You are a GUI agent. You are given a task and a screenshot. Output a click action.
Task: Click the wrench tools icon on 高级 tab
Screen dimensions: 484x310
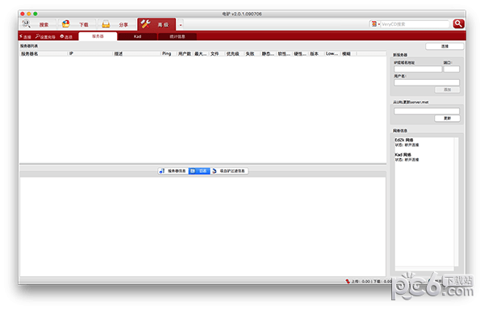pyautogui.click(x=145, y=24)
